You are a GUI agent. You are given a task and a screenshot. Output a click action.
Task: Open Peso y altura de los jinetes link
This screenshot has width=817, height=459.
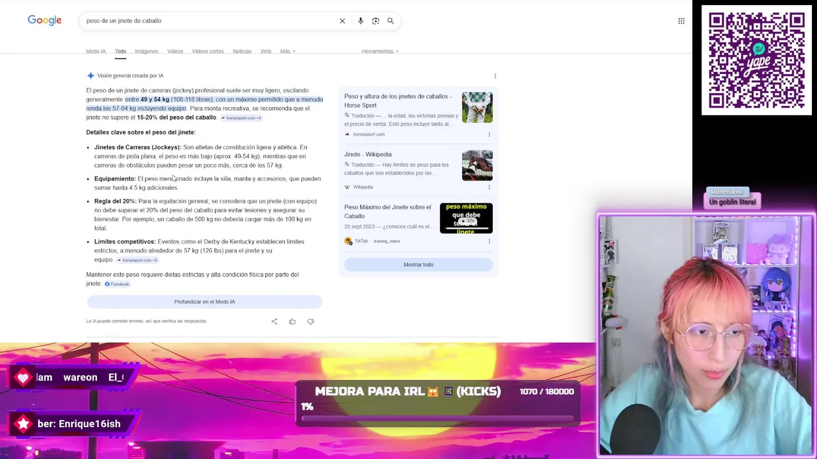coord(398,101)
